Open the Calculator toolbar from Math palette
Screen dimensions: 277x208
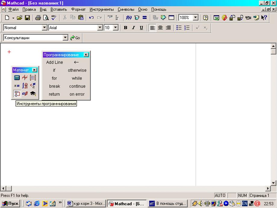tap(17, 78)
